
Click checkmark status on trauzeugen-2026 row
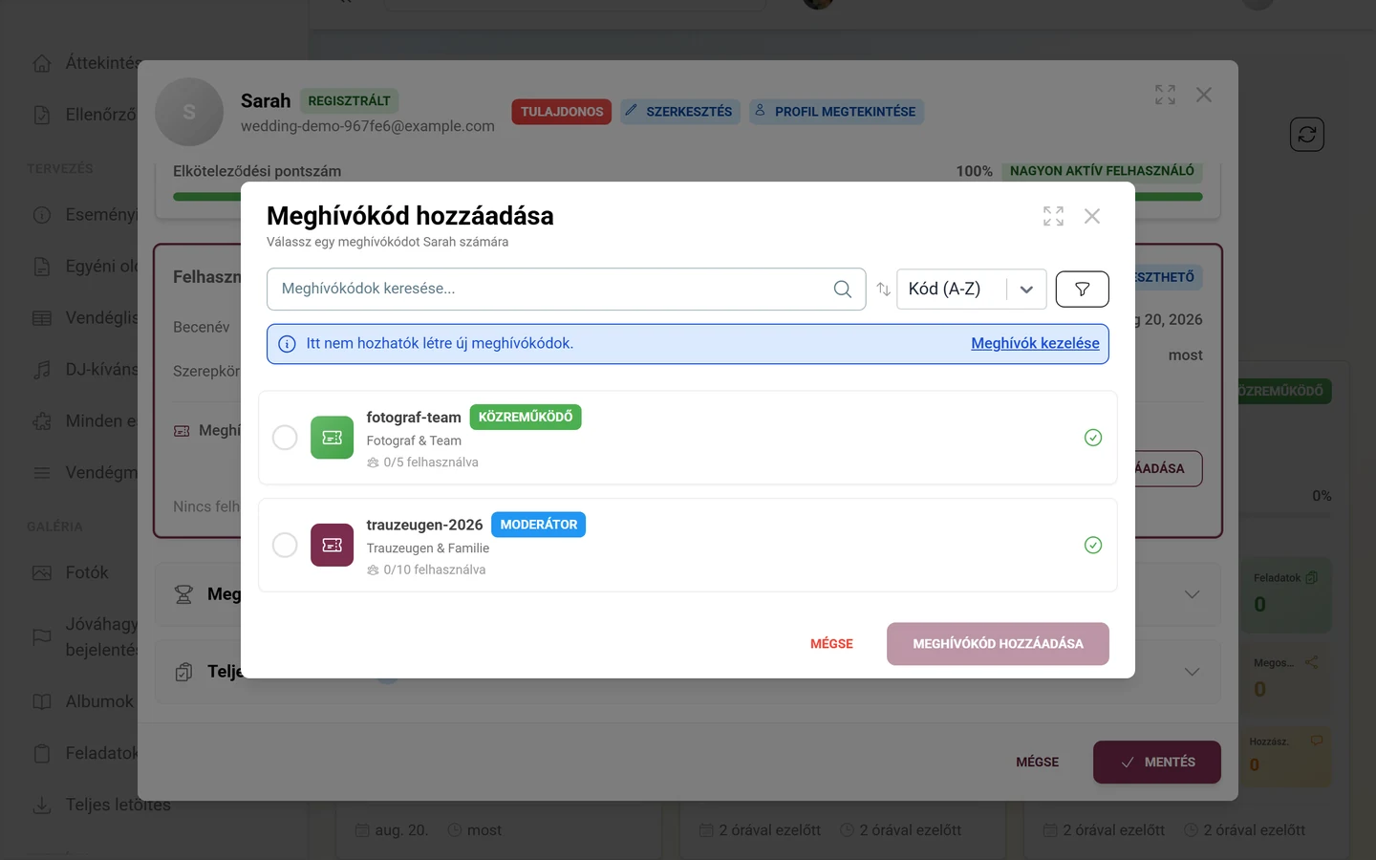1093,545
